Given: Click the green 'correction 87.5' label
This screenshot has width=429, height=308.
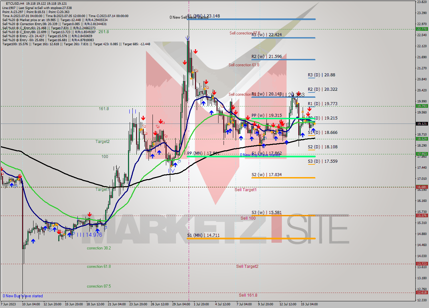Looking at the screenshot, I should point(99,286).
